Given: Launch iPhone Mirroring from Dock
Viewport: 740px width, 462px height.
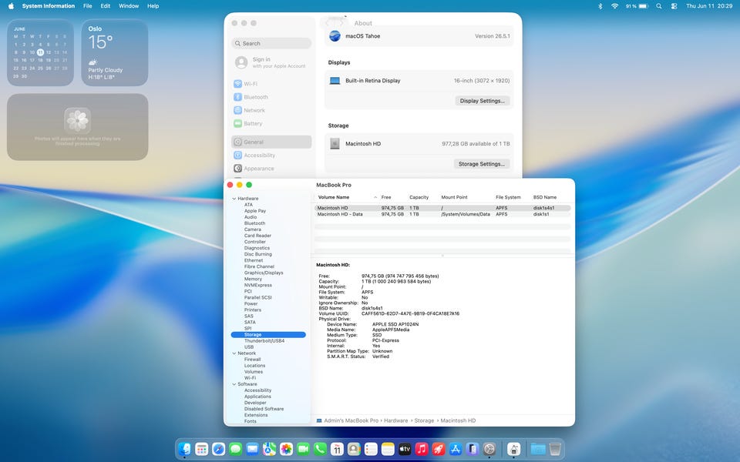Looking at the screenshot, I should (x=473, y=449).
